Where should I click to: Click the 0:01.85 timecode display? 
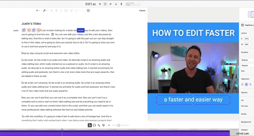91,4
